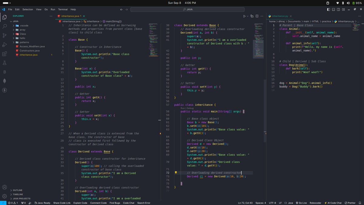Image resolution: width=364 pixels, height=205 pixels.
Task: Open the View menu
Action: click(39, 9)
